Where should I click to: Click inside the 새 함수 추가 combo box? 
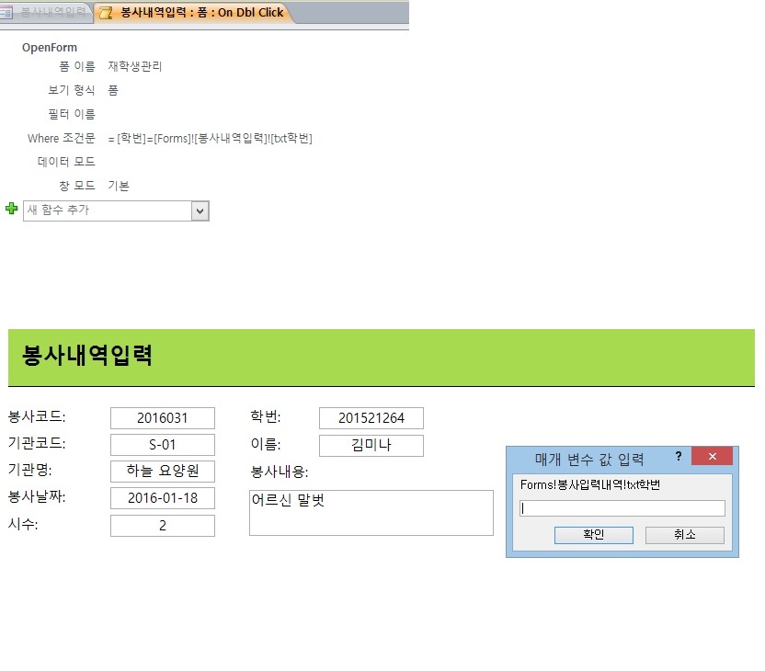tap(106, 211)
